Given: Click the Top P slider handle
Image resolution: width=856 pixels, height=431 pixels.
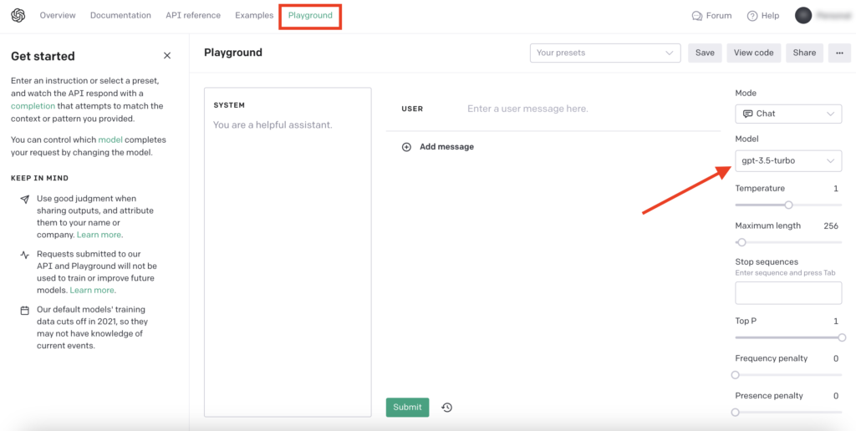Looking at the screenshot, I should [x=842, y=337].
